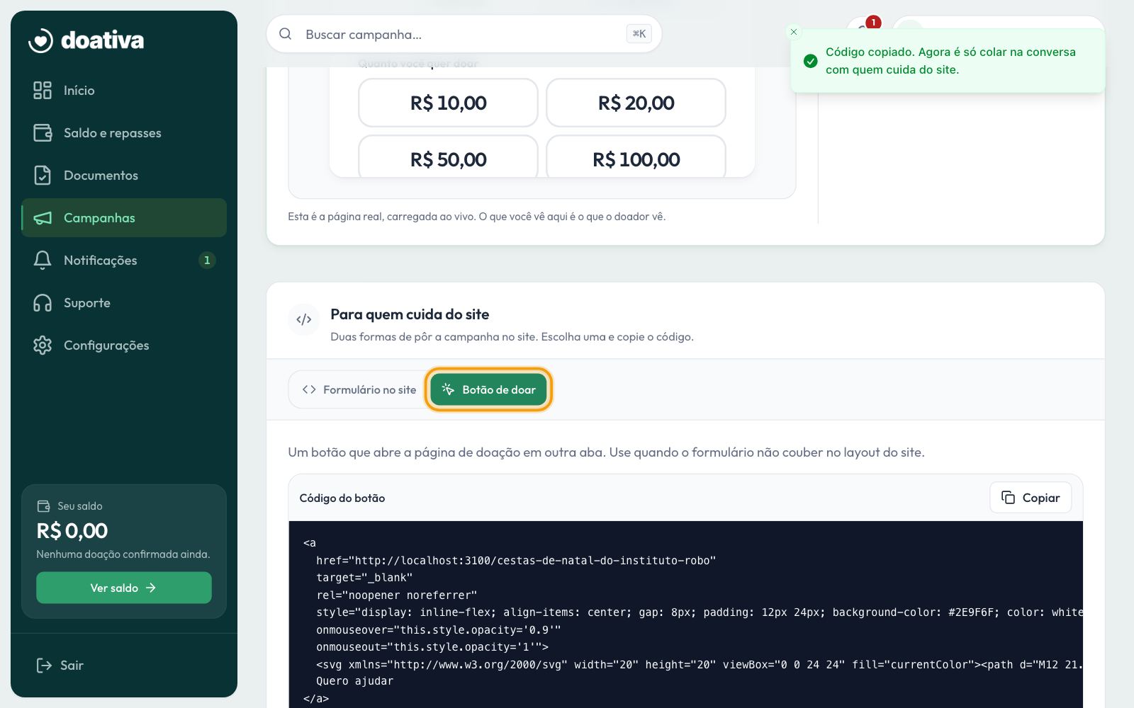Select the Campanhas menu item
Viewport: 1134px width, 708px height.
click(x=124, y=217)
